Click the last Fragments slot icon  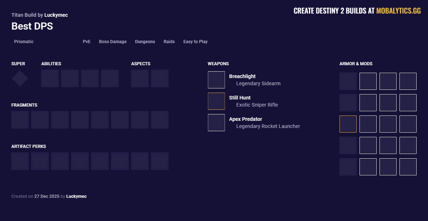pyautogui.click(x=160, y=120)
